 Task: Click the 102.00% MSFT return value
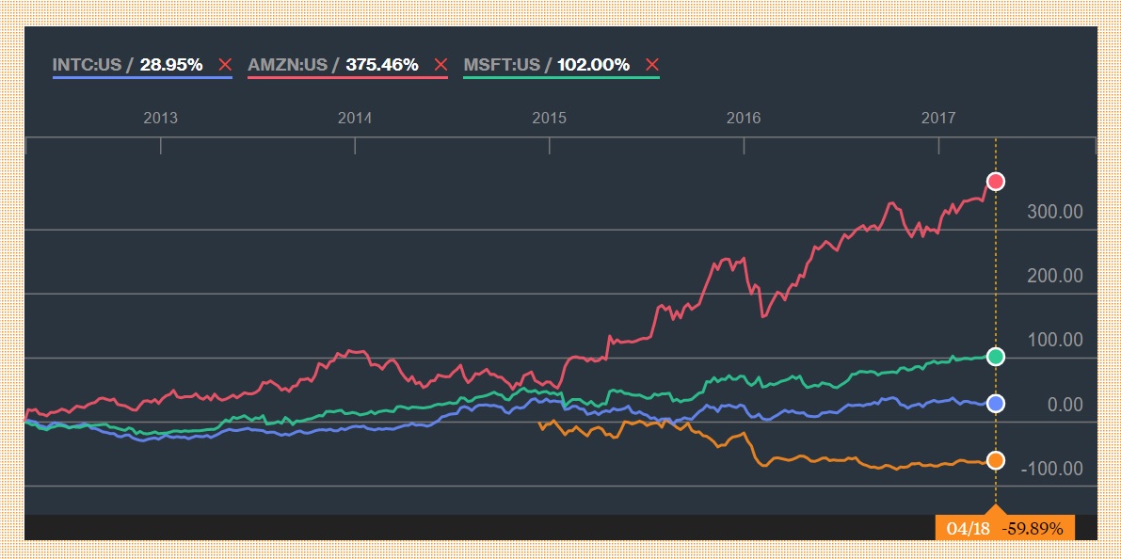pos(593,65)
